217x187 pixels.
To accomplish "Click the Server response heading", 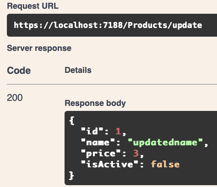I will [39, 48].
